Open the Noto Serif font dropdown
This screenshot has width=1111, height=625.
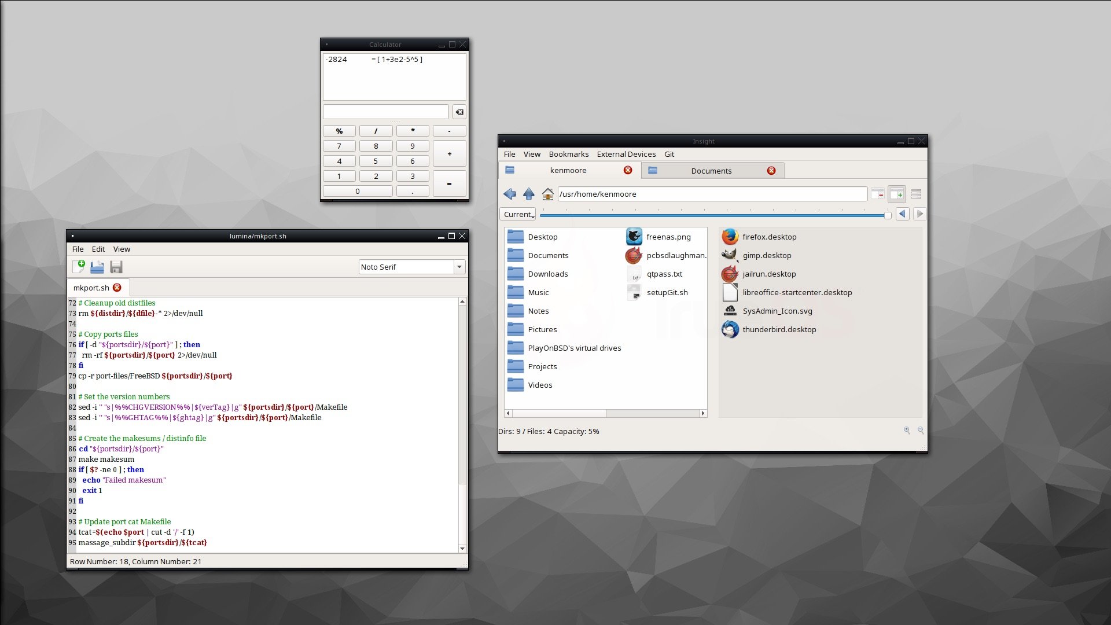459,267
